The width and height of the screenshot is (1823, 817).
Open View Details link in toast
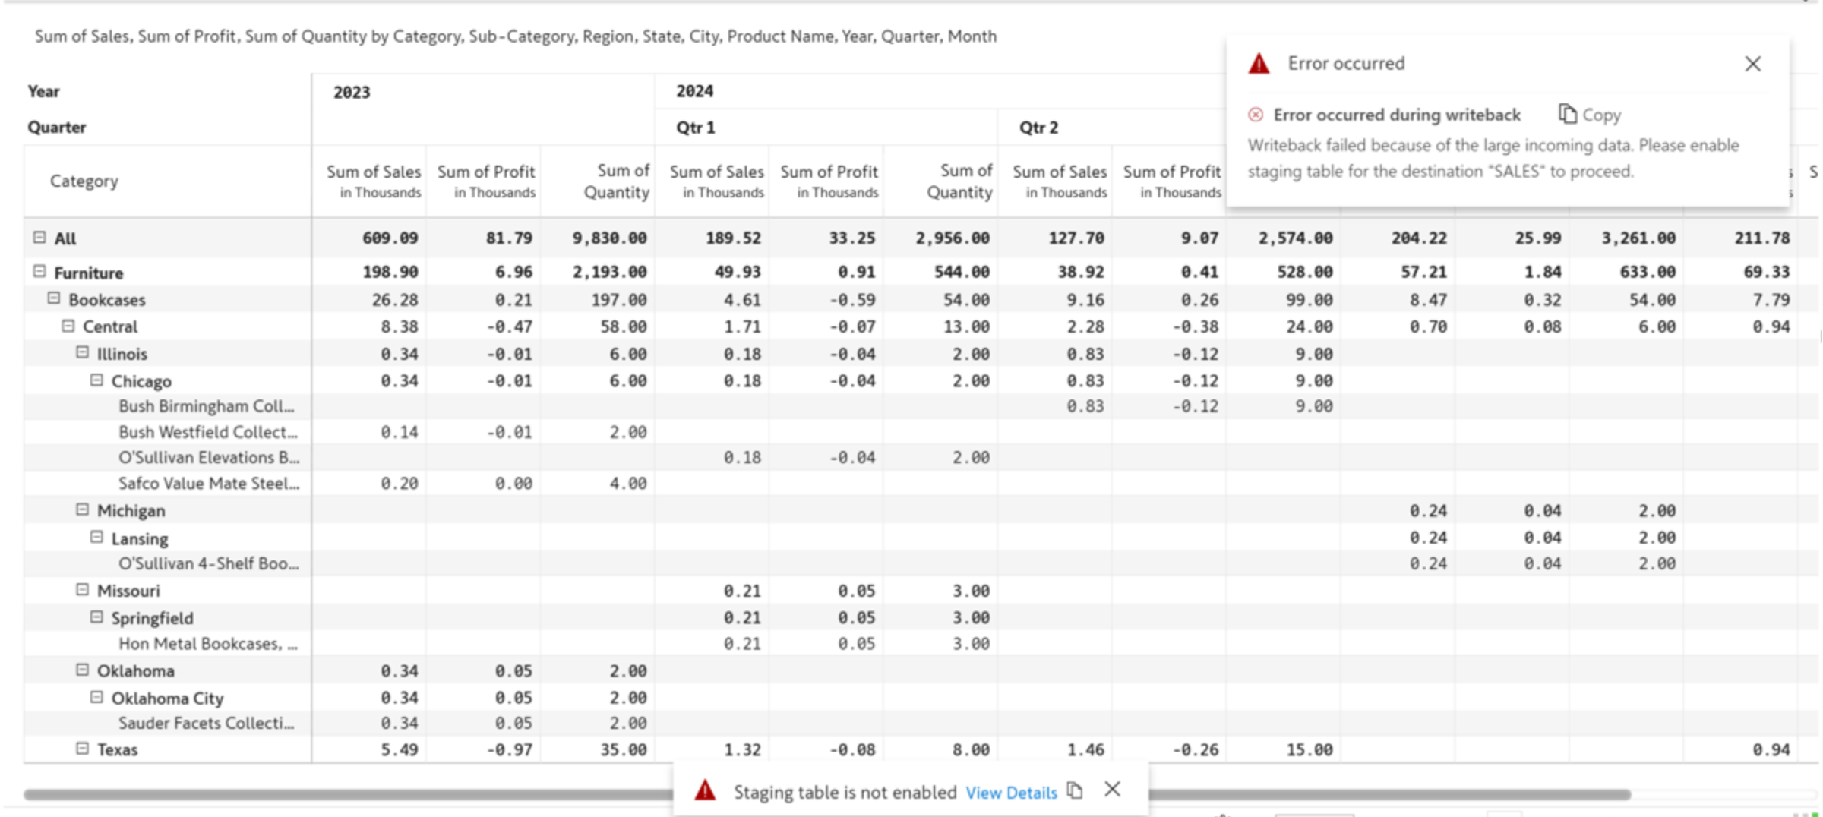(x=1011, y=793)
